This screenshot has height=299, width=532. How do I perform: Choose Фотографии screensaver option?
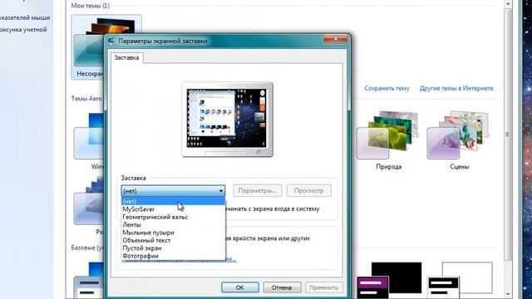pos(173,256)
